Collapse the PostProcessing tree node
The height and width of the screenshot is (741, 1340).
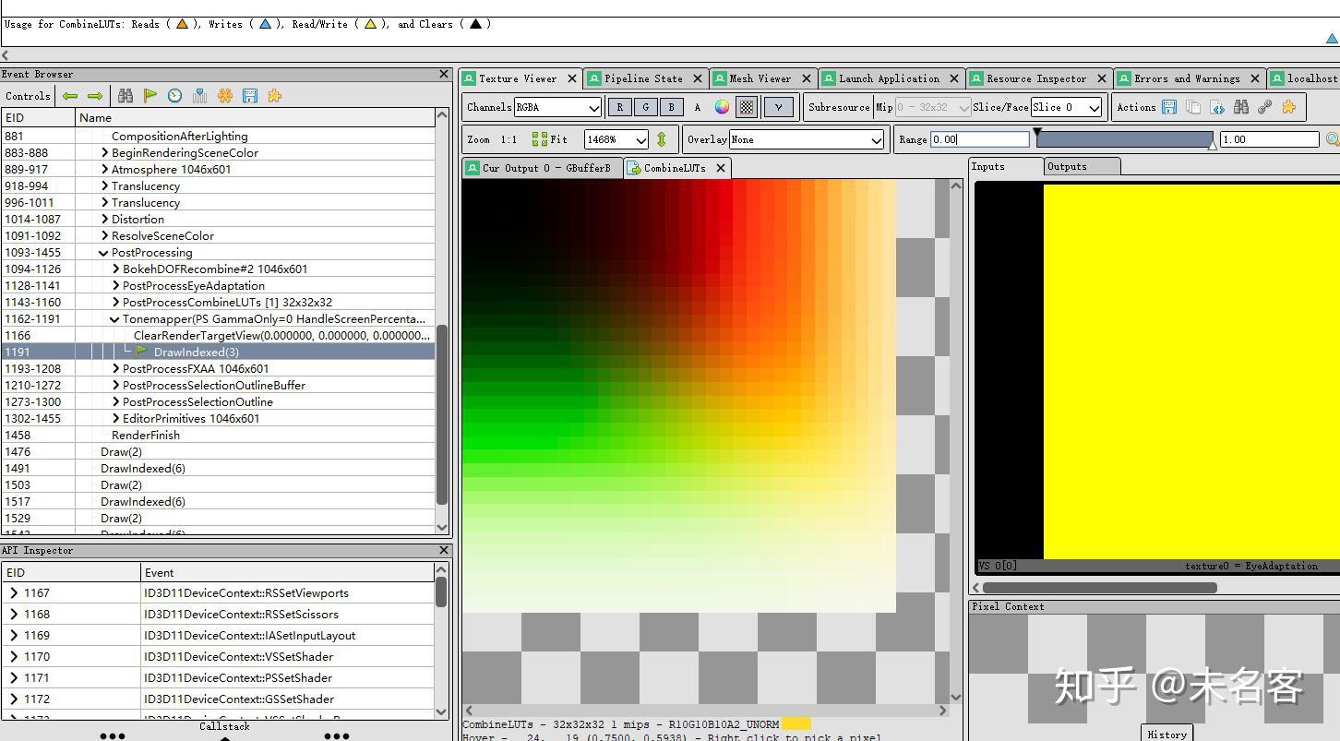(103, 252)
